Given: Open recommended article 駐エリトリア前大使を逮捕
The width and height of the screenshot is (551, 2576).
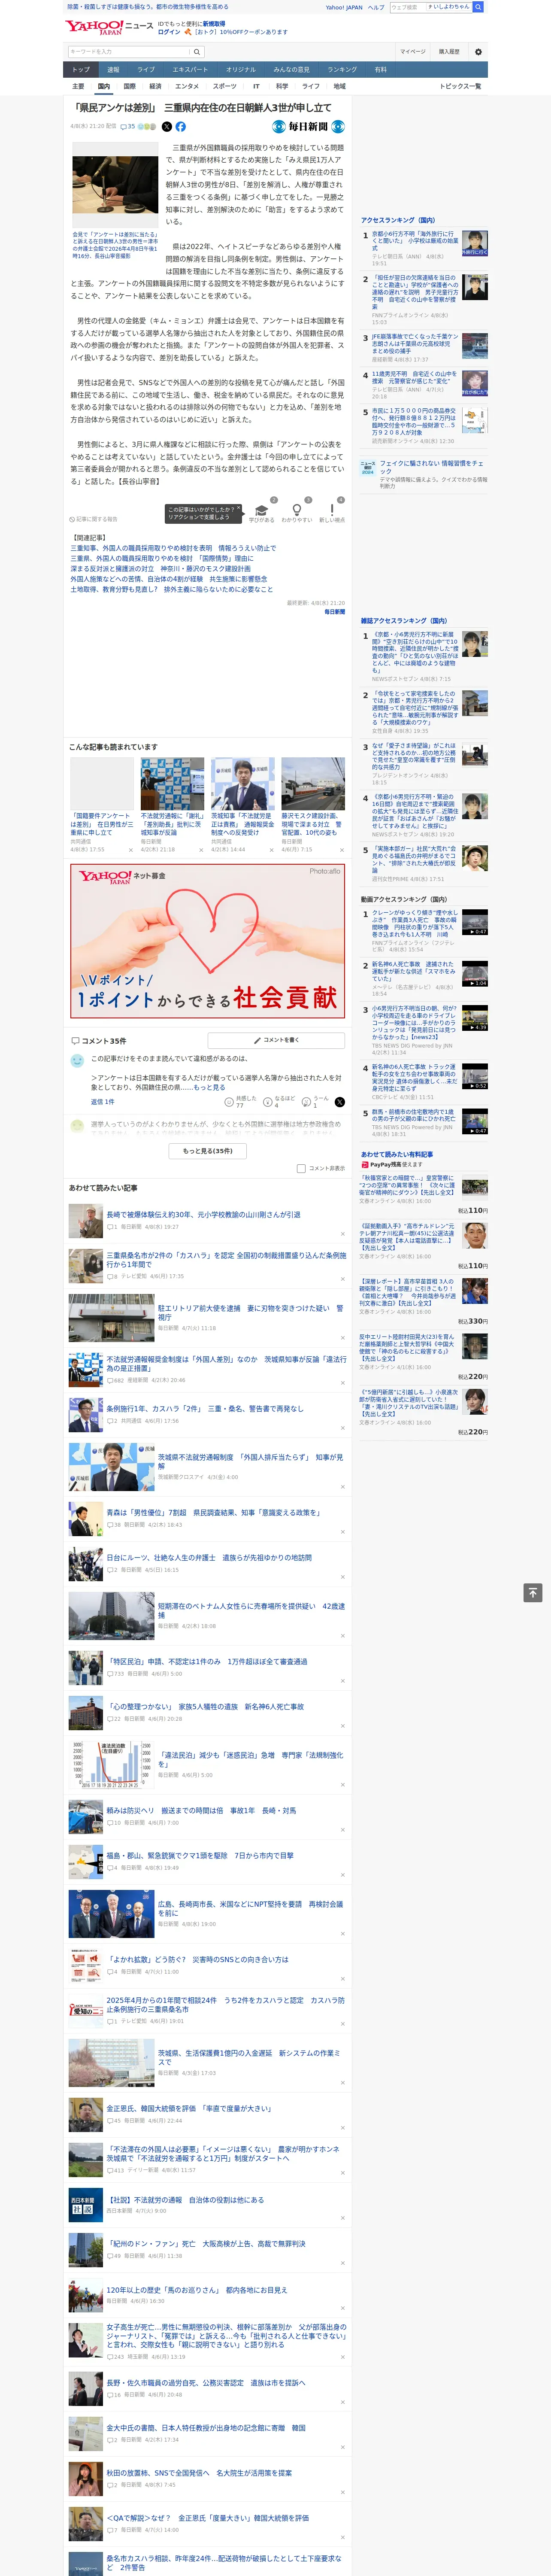Looking at the screenshot, I should click(x=250, y=1312).
